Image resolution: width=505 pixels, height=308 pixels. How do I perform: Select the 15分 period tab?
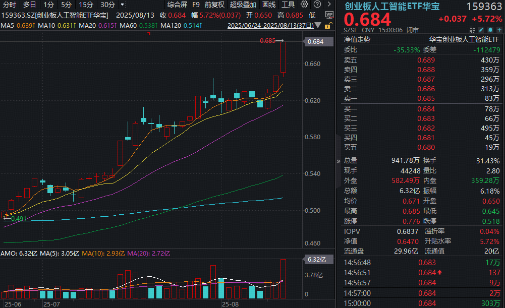pyautogui.click(x=85, y=5)
